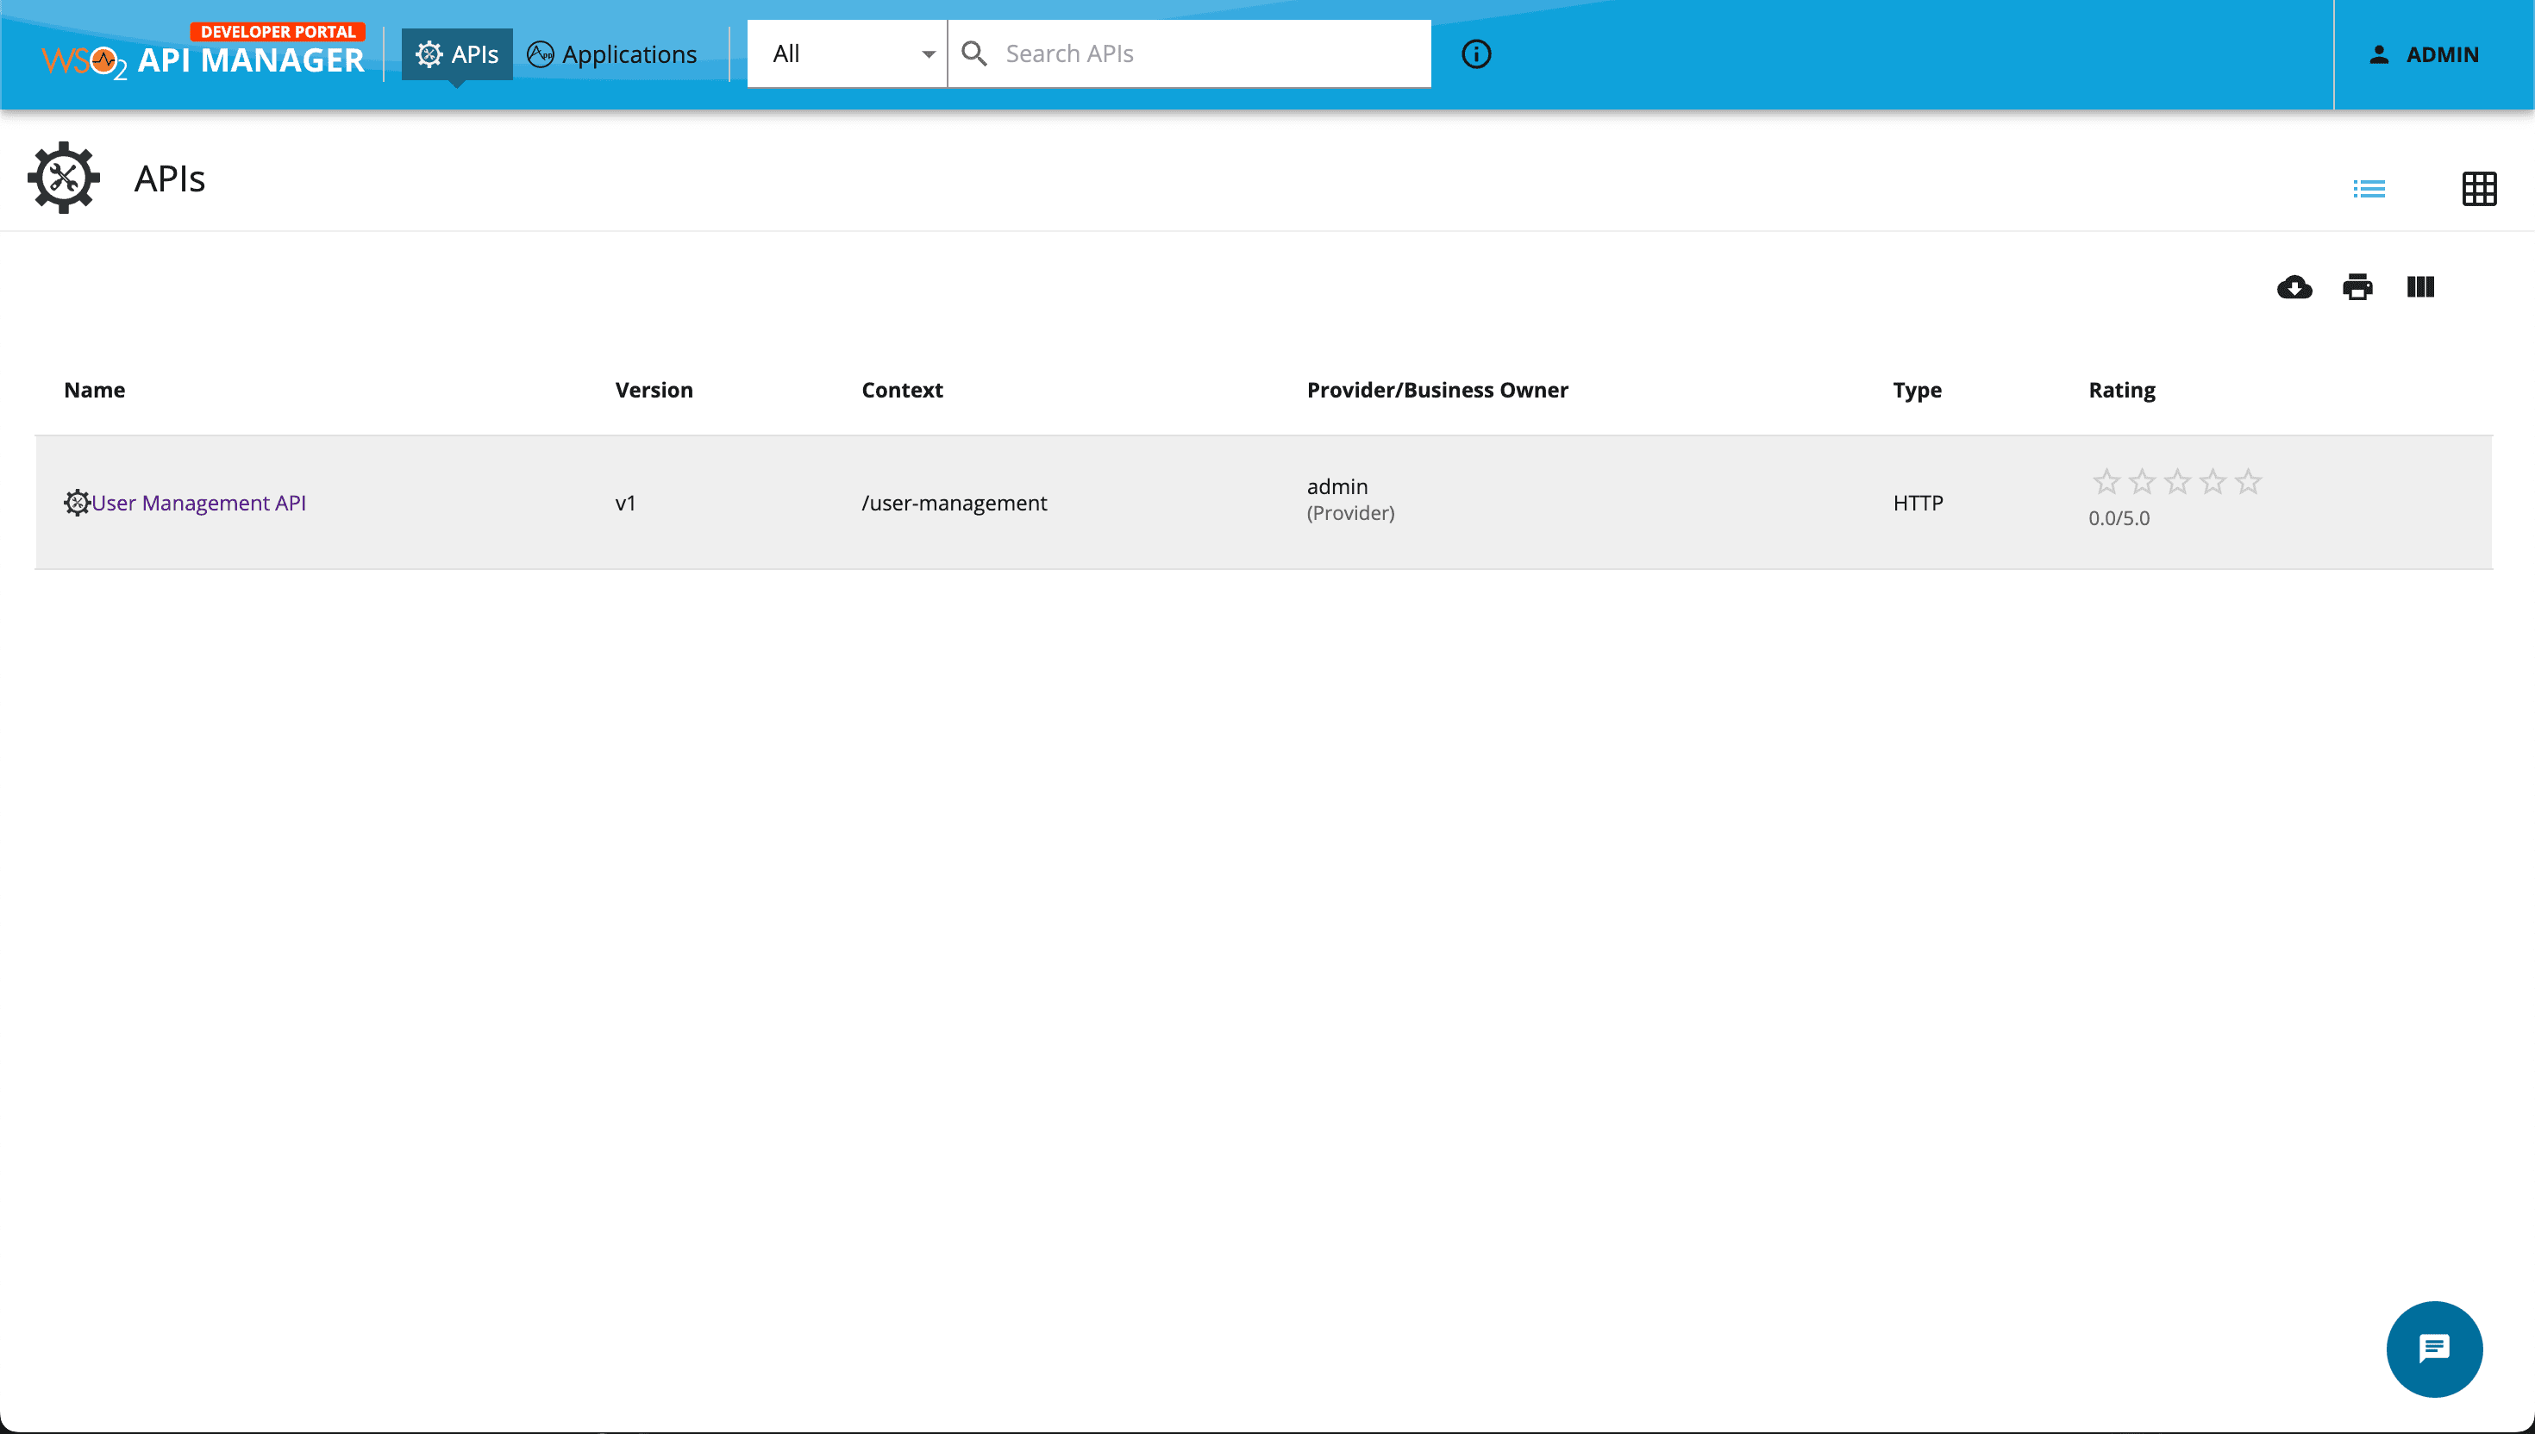Switch to the APIs tab
Viewport: 2535px width, 1434px height.
pyautogui.click(x=456, y=54)
